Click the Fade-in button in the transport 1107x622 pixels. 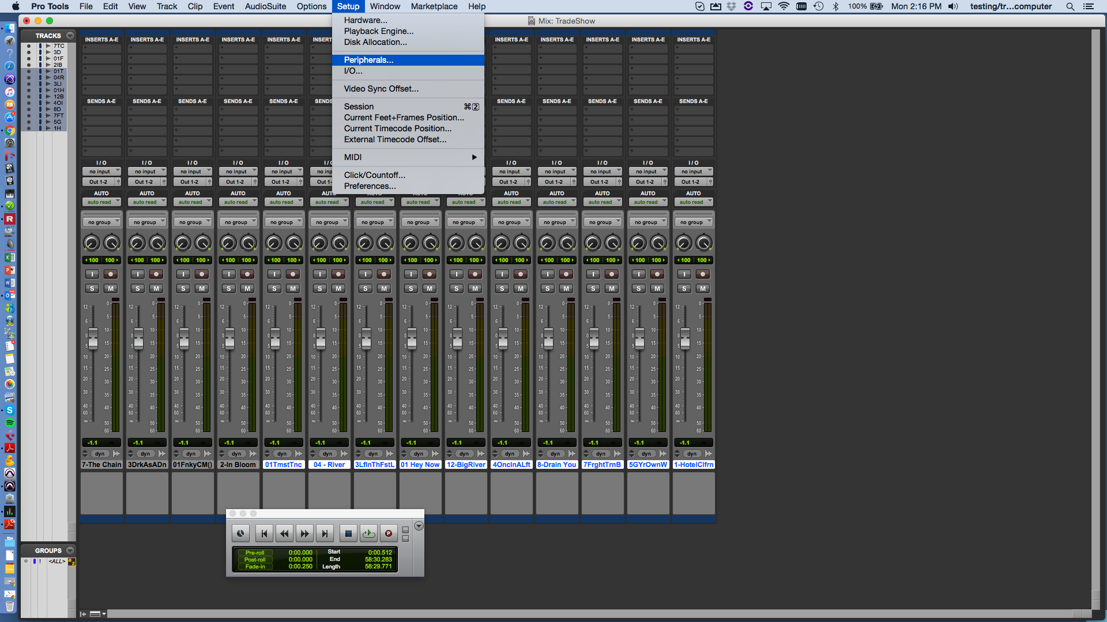(254, 567)
